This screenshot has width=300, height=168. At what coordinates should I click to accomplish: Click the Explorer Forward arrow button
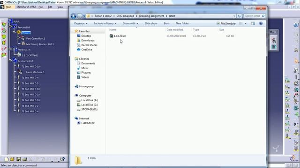click(x=80, y=16)
